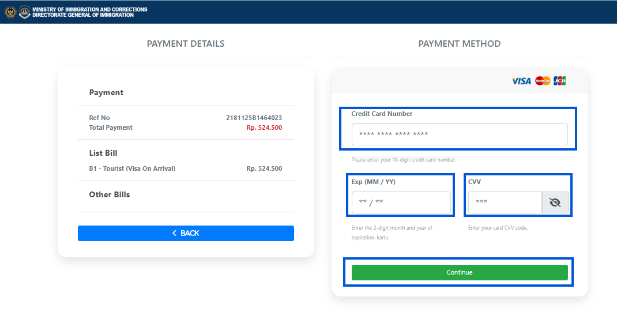
Task: Select the CVV input box
Action: pyautogui.click(x=505, y=202)
